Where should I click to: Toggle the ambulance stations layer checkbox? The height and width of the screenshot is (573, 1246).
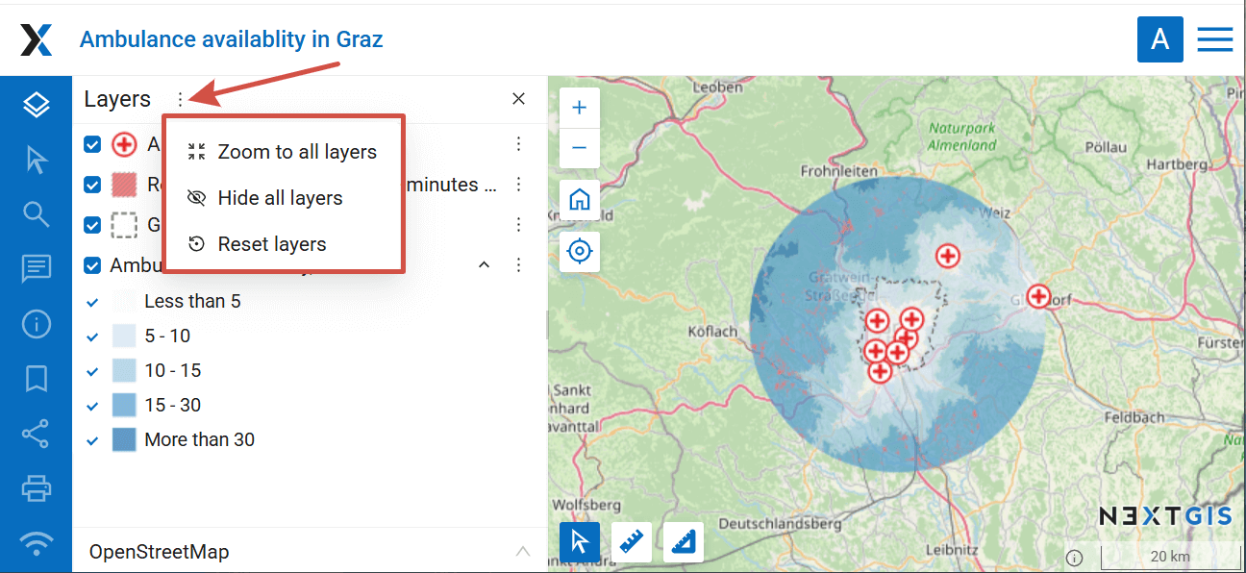click(x=92, y=145)
